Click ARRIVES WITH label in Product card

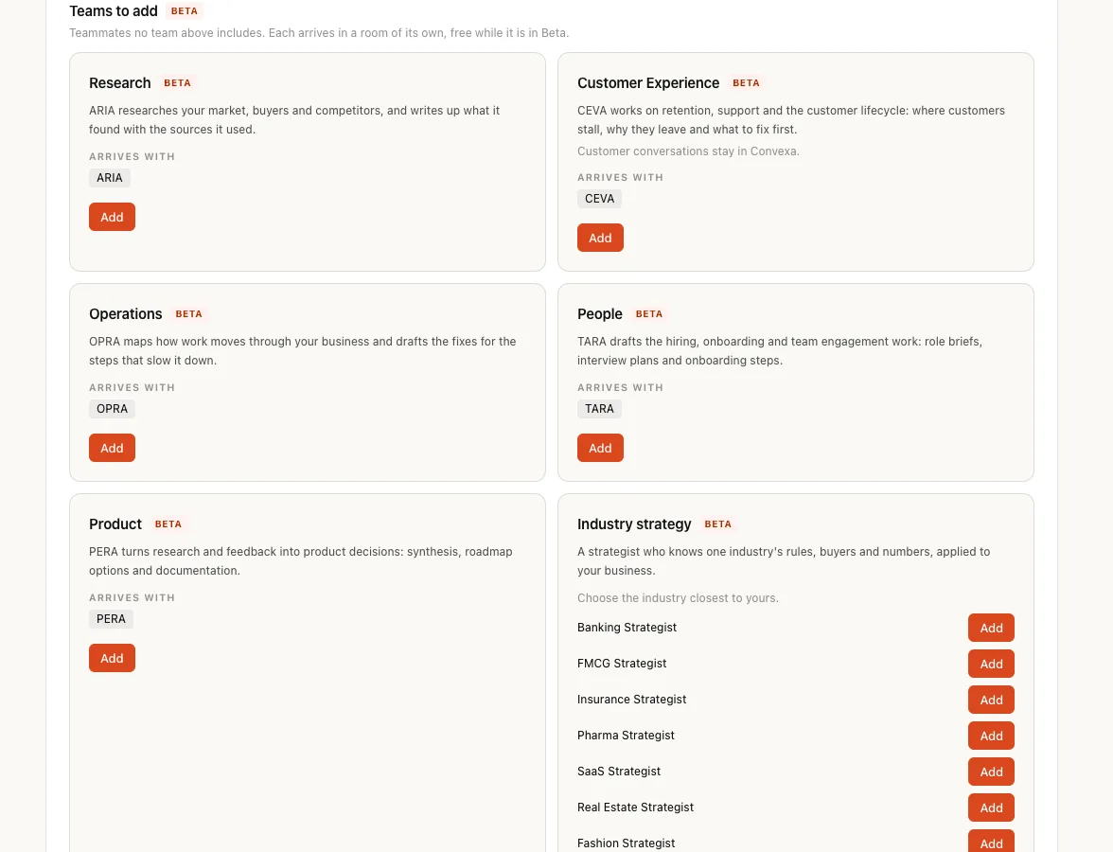tap(132, 598)
